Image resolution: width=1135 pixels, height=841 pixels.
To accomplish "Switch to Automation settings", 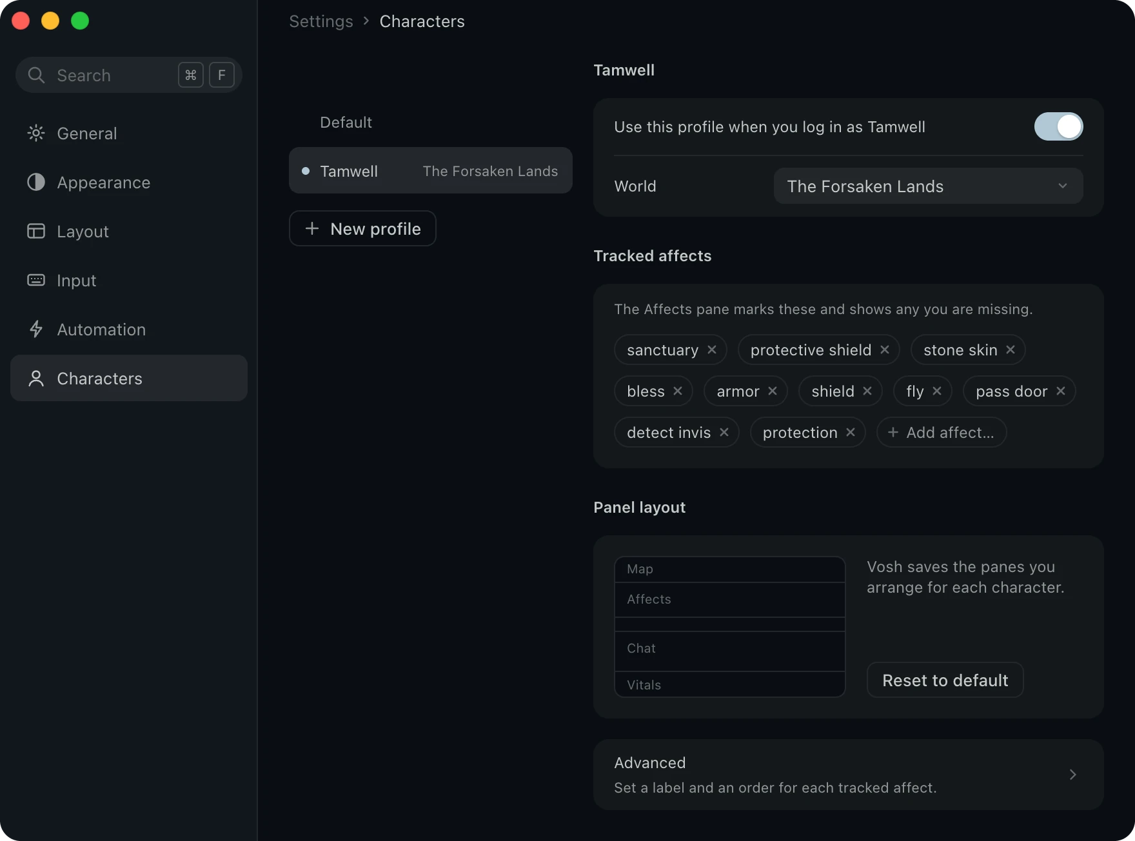I will coord(129,330).
